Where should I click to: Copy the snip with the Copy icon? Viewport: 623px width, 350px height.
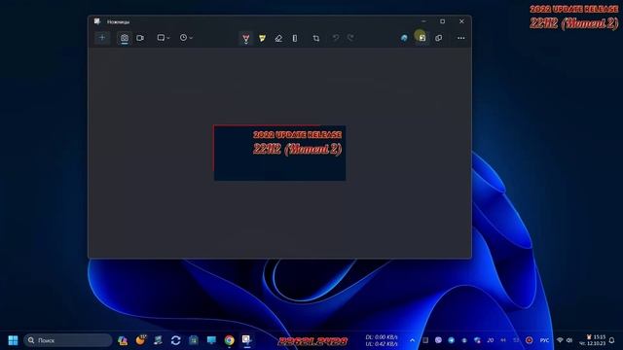tap(439, 38)
